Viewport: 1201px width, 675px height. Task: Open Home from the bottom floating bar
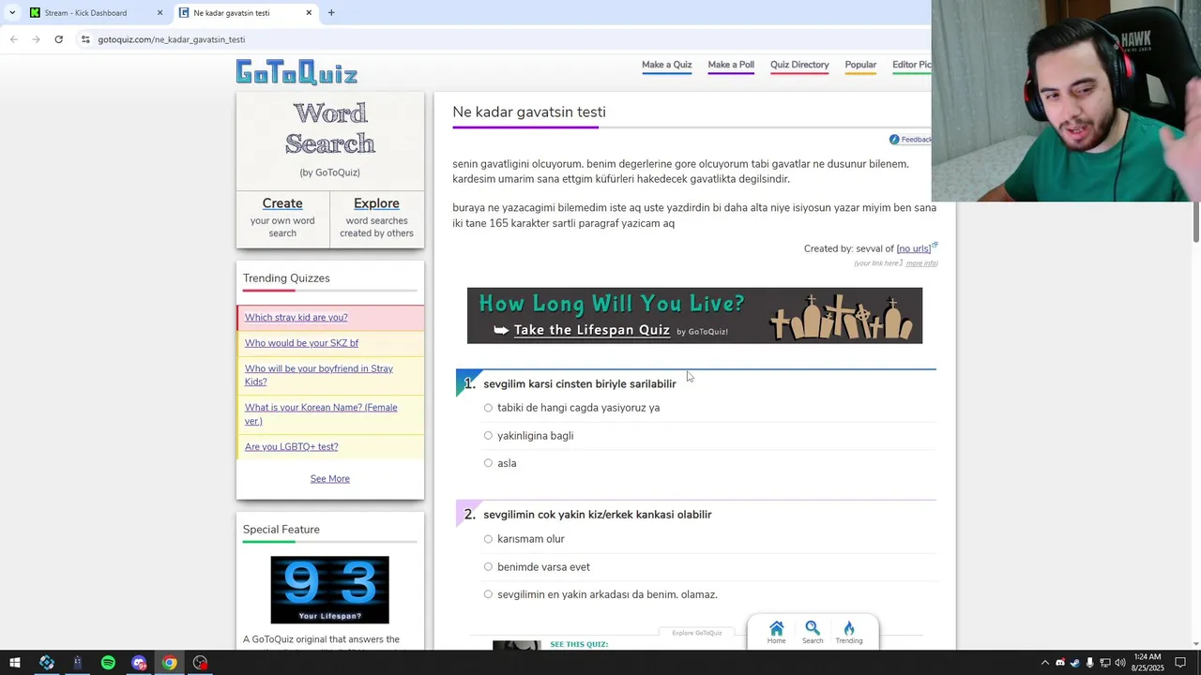pyautogui.click(x=776, y=633)
